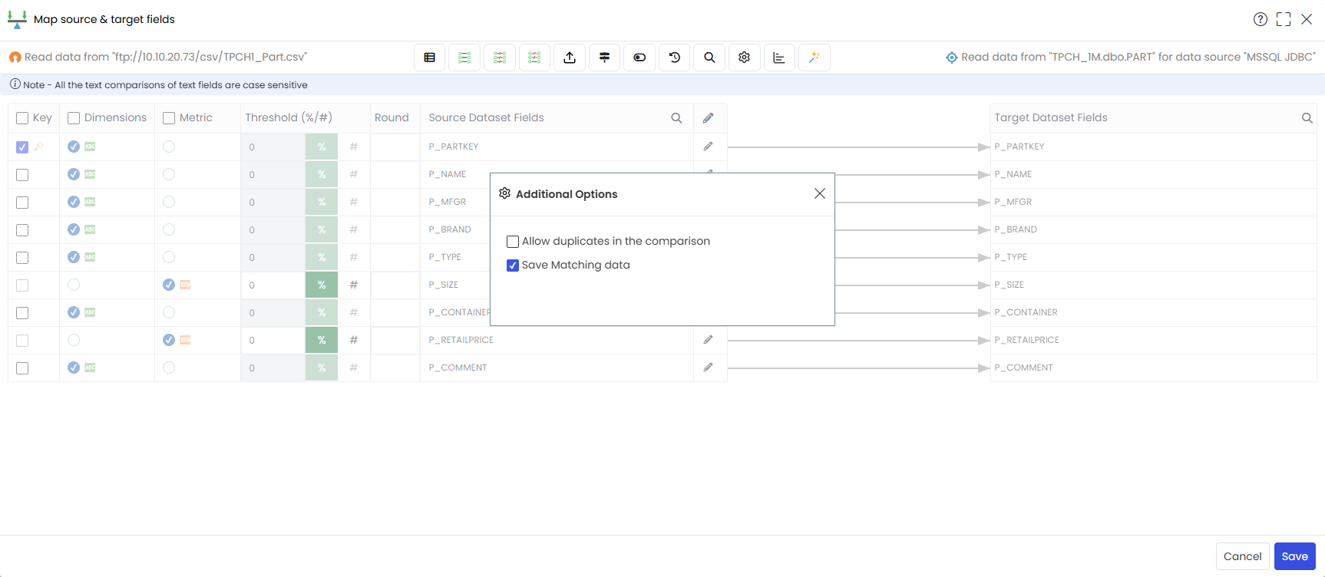1325x577 pixels.
Task: Edit the P_COMMENT source field with pencil
Action: click(x=709, y=367)
